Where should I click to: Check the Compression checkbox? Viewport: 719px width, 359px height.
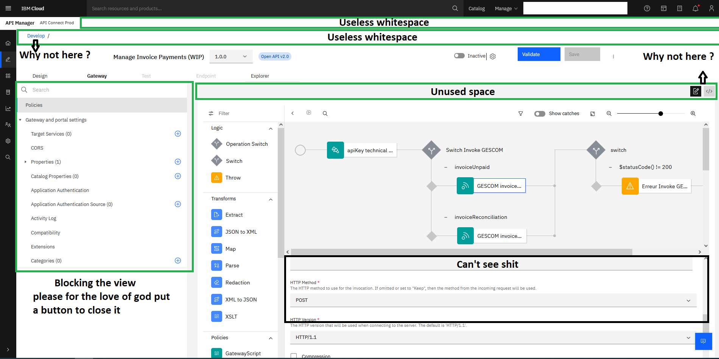tap(294, 356)
